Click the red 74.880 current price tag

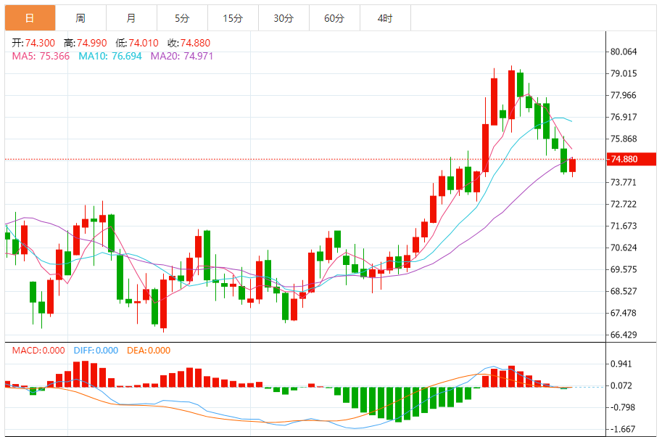(x=631, y=159)
